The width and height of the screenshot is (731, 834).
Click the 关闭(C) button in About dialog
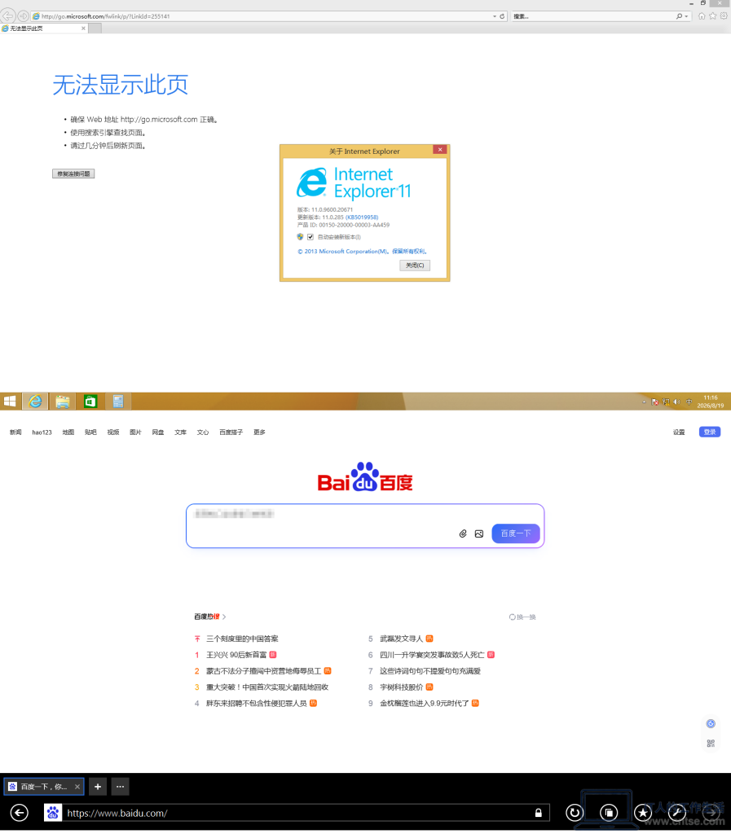(x=415, y=266)
